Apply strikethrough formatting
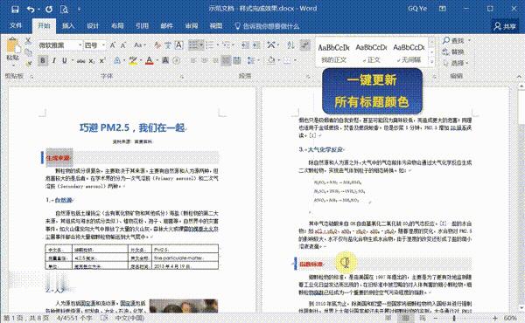The width and height of the screenshot is (525, 323). coord(80,61)
